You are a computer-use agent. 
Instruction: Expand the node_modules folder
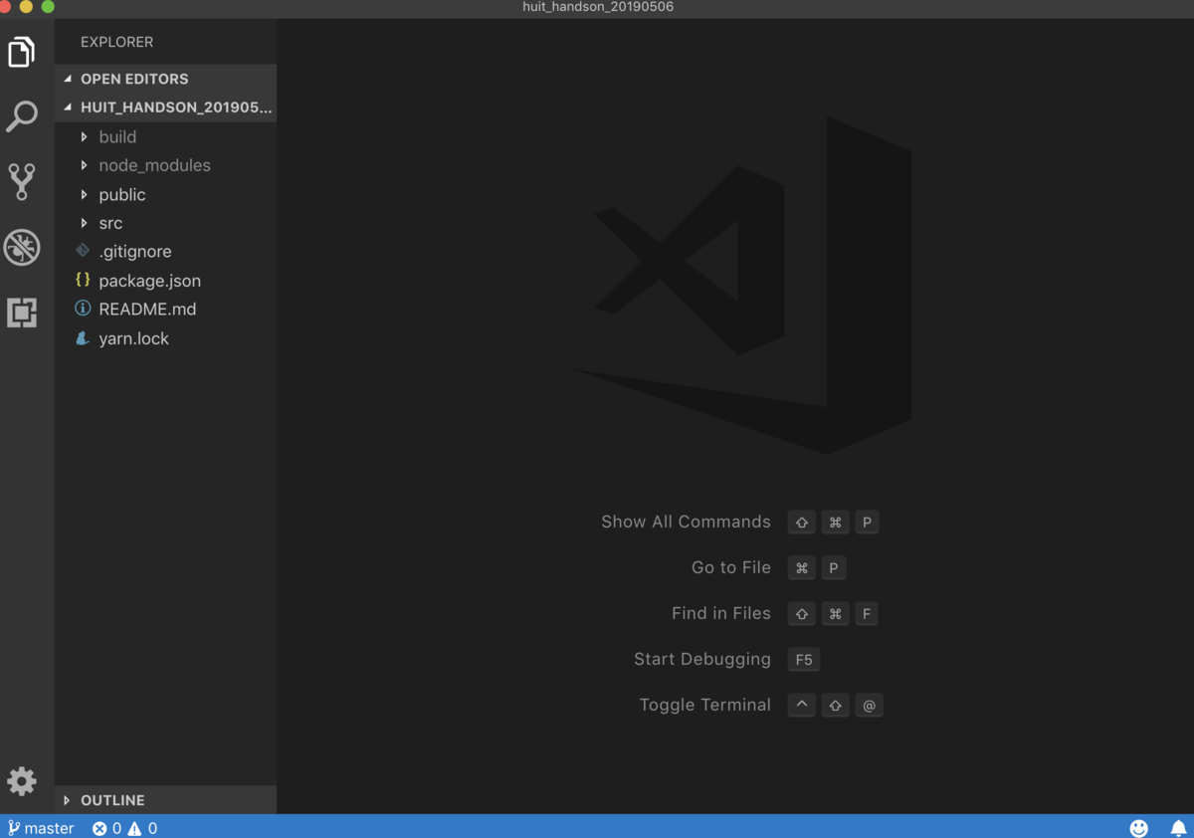tap(85, 165)
